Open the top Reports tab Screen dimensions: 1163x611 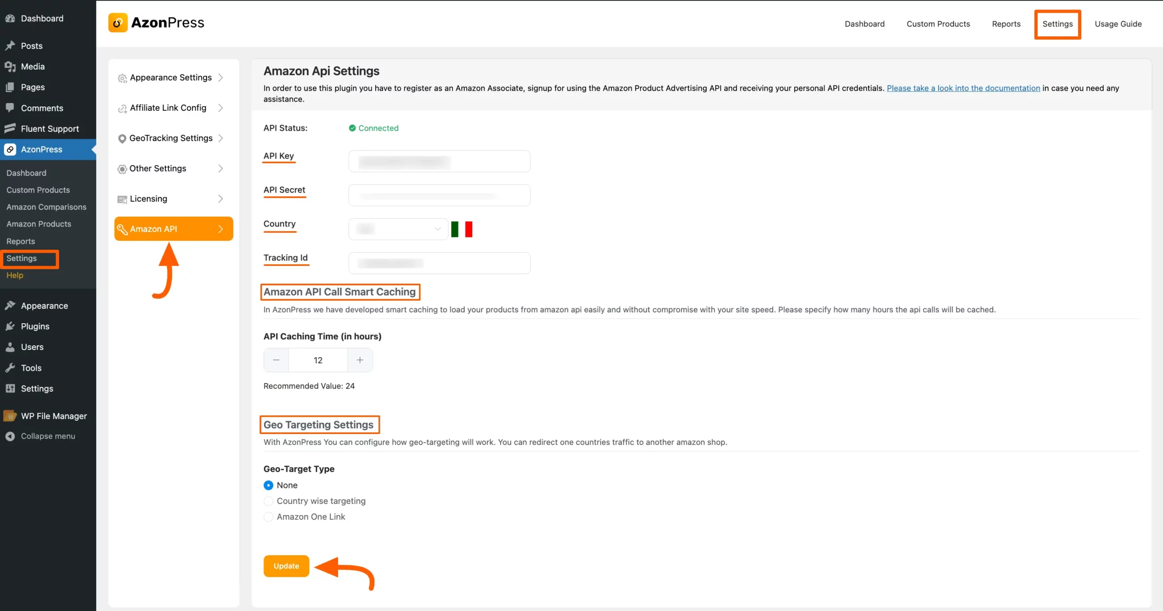pos(1006,24)
